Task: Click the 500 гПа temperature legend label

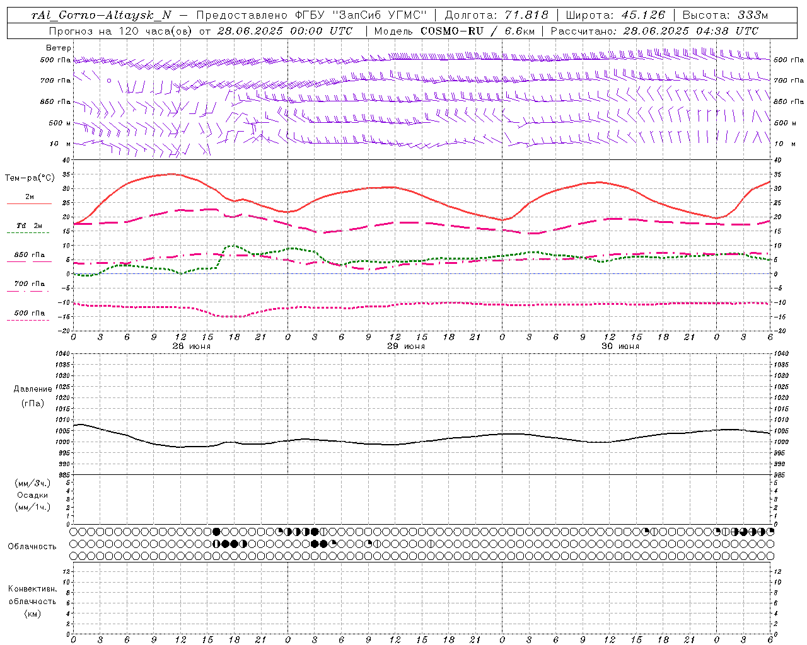Action: tap(30, 313)
